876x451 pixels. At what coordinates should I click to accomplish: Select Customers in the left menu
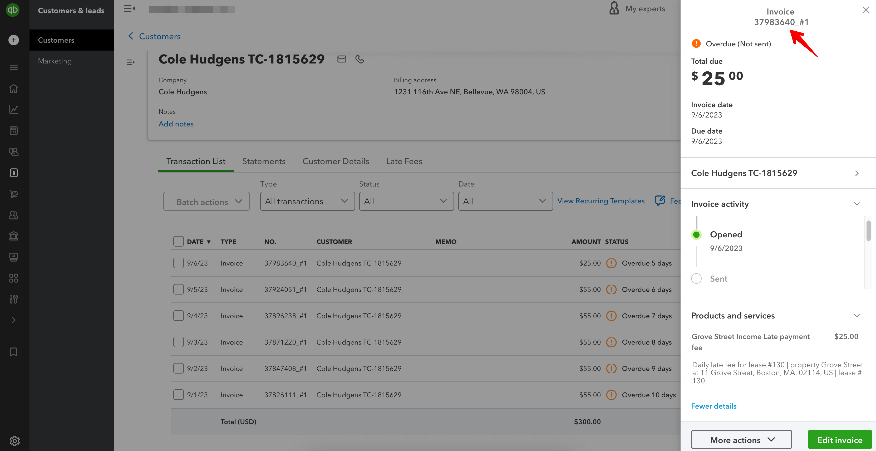(71, 40)
